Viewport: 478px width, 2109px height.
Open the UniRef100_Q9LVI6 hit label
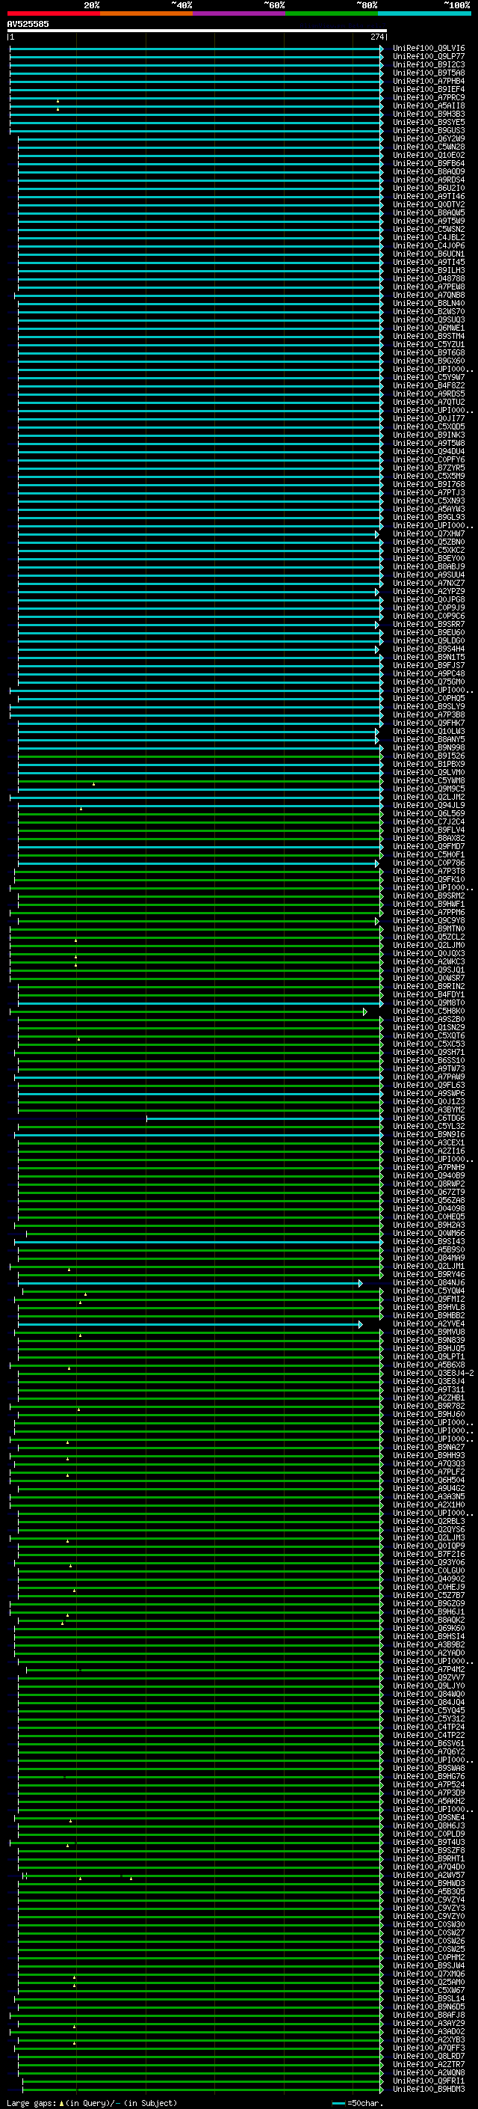click(428, 49)
